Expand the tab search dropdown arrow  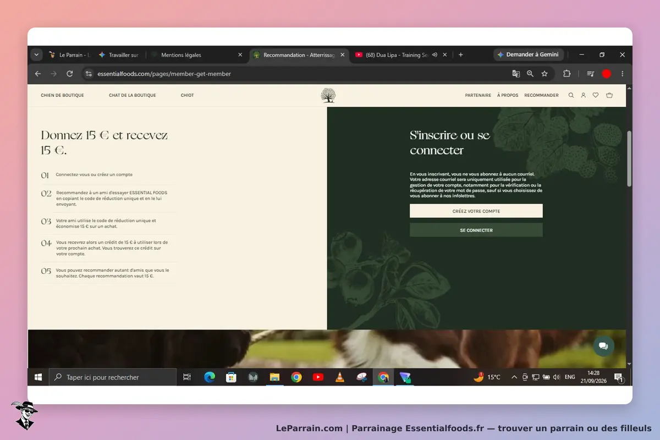[x=36, y=55]
